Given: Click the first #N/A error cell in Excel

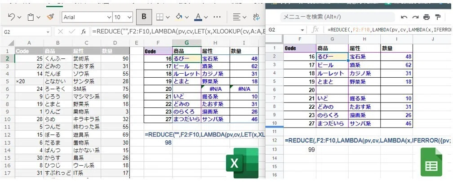Looking at the screenshot, I should (215, 89).
